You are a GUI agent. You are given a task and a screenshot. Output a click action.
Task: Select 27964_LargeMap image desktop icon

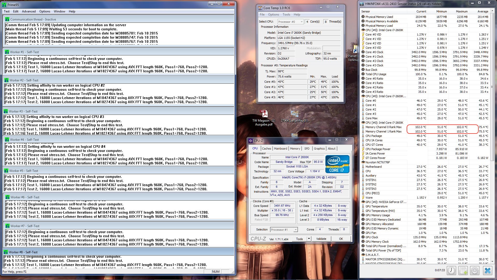295,116
